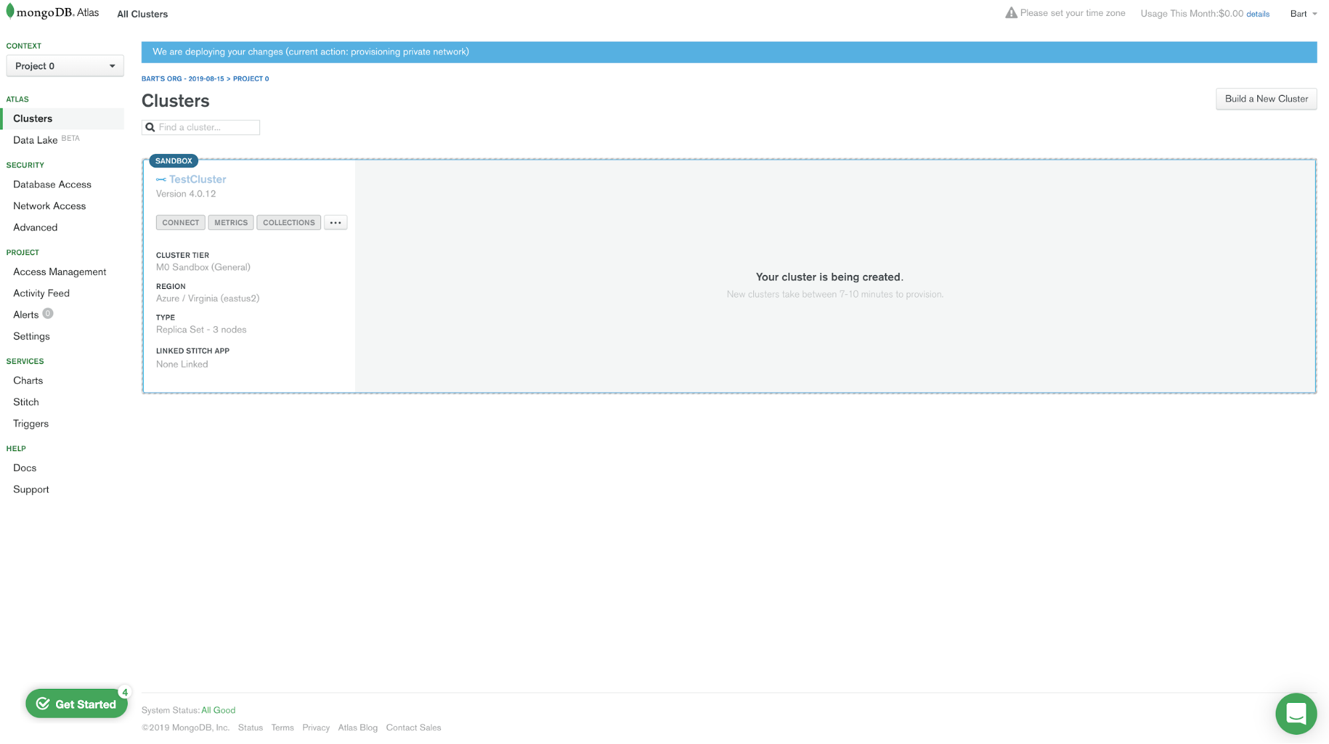Open Support help page
This screenshot has width=1329, height=744.
[x=31, y=490]
